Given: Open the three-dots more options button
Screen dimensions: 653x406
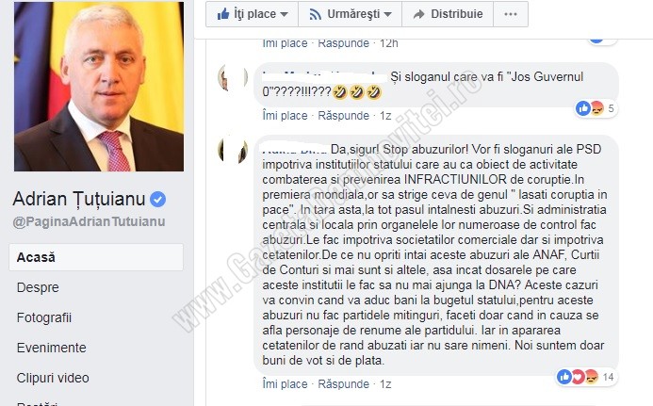Looking at the screenshot, I should tap(511, 14).
